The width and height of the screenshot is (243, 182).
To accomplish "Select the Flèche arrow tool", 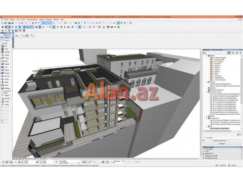I will tap(6, 38).
